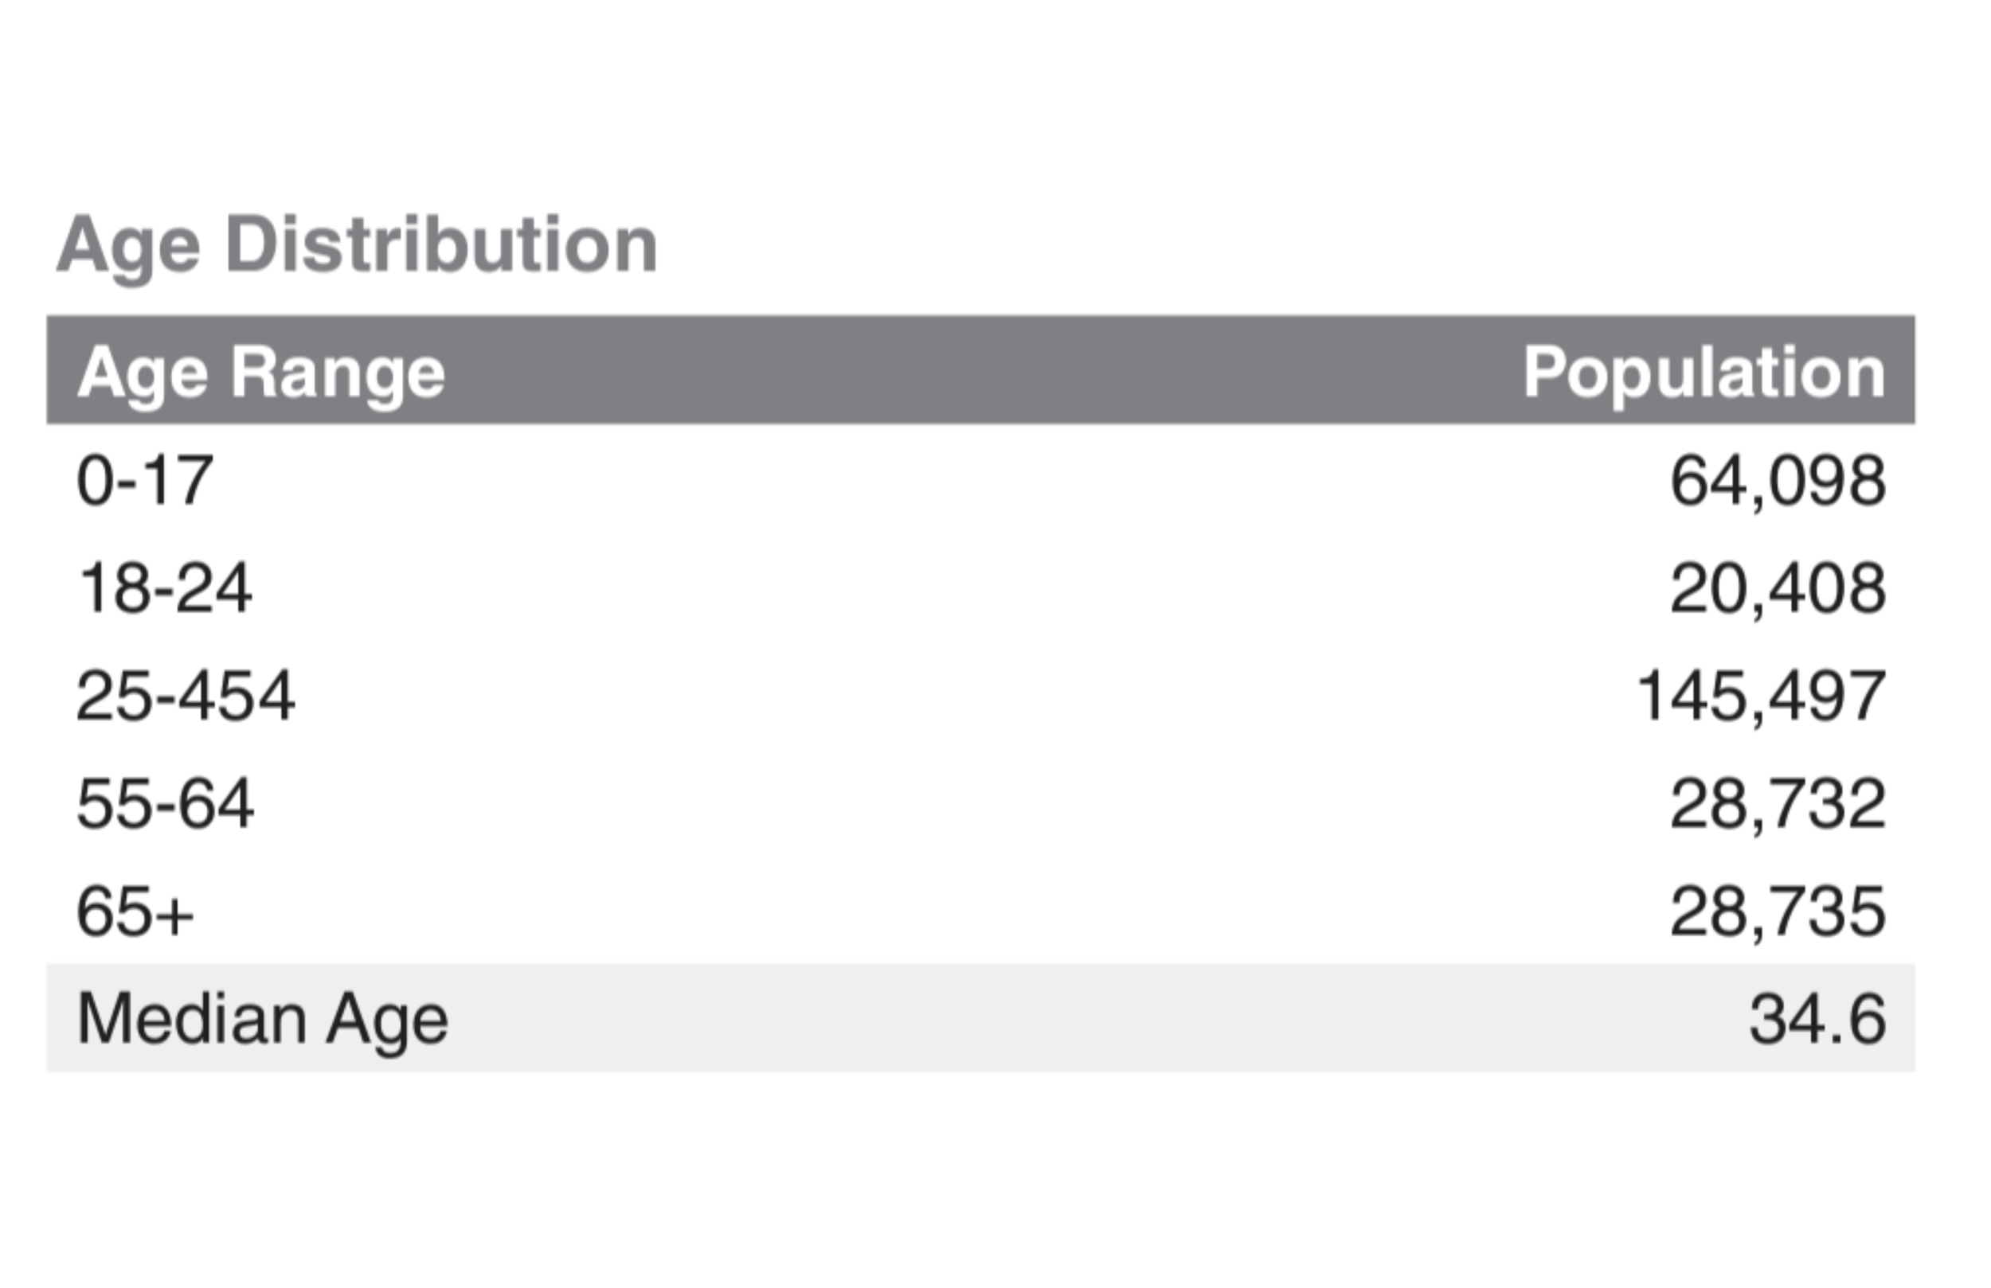Click the Age Range column header
The height and width of the screenshot is (1288, 1991).
261,373
